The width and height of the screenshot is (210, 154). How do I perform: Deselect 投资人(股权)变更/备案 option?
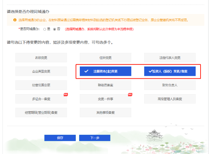pos(170,71)
